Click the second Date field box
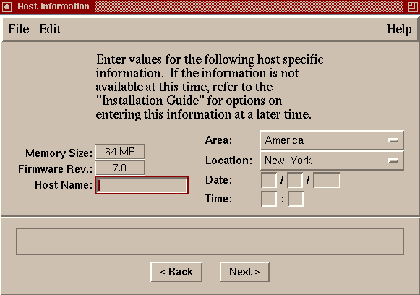The image size is (420, 295). click(x=295, y=180)
